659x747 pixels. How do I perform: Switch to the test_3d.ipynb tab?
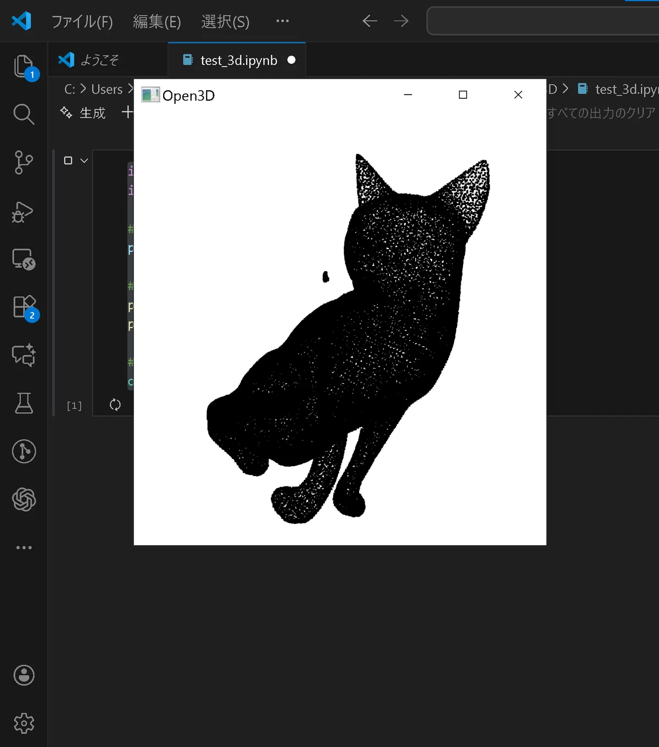coord(237,60)
